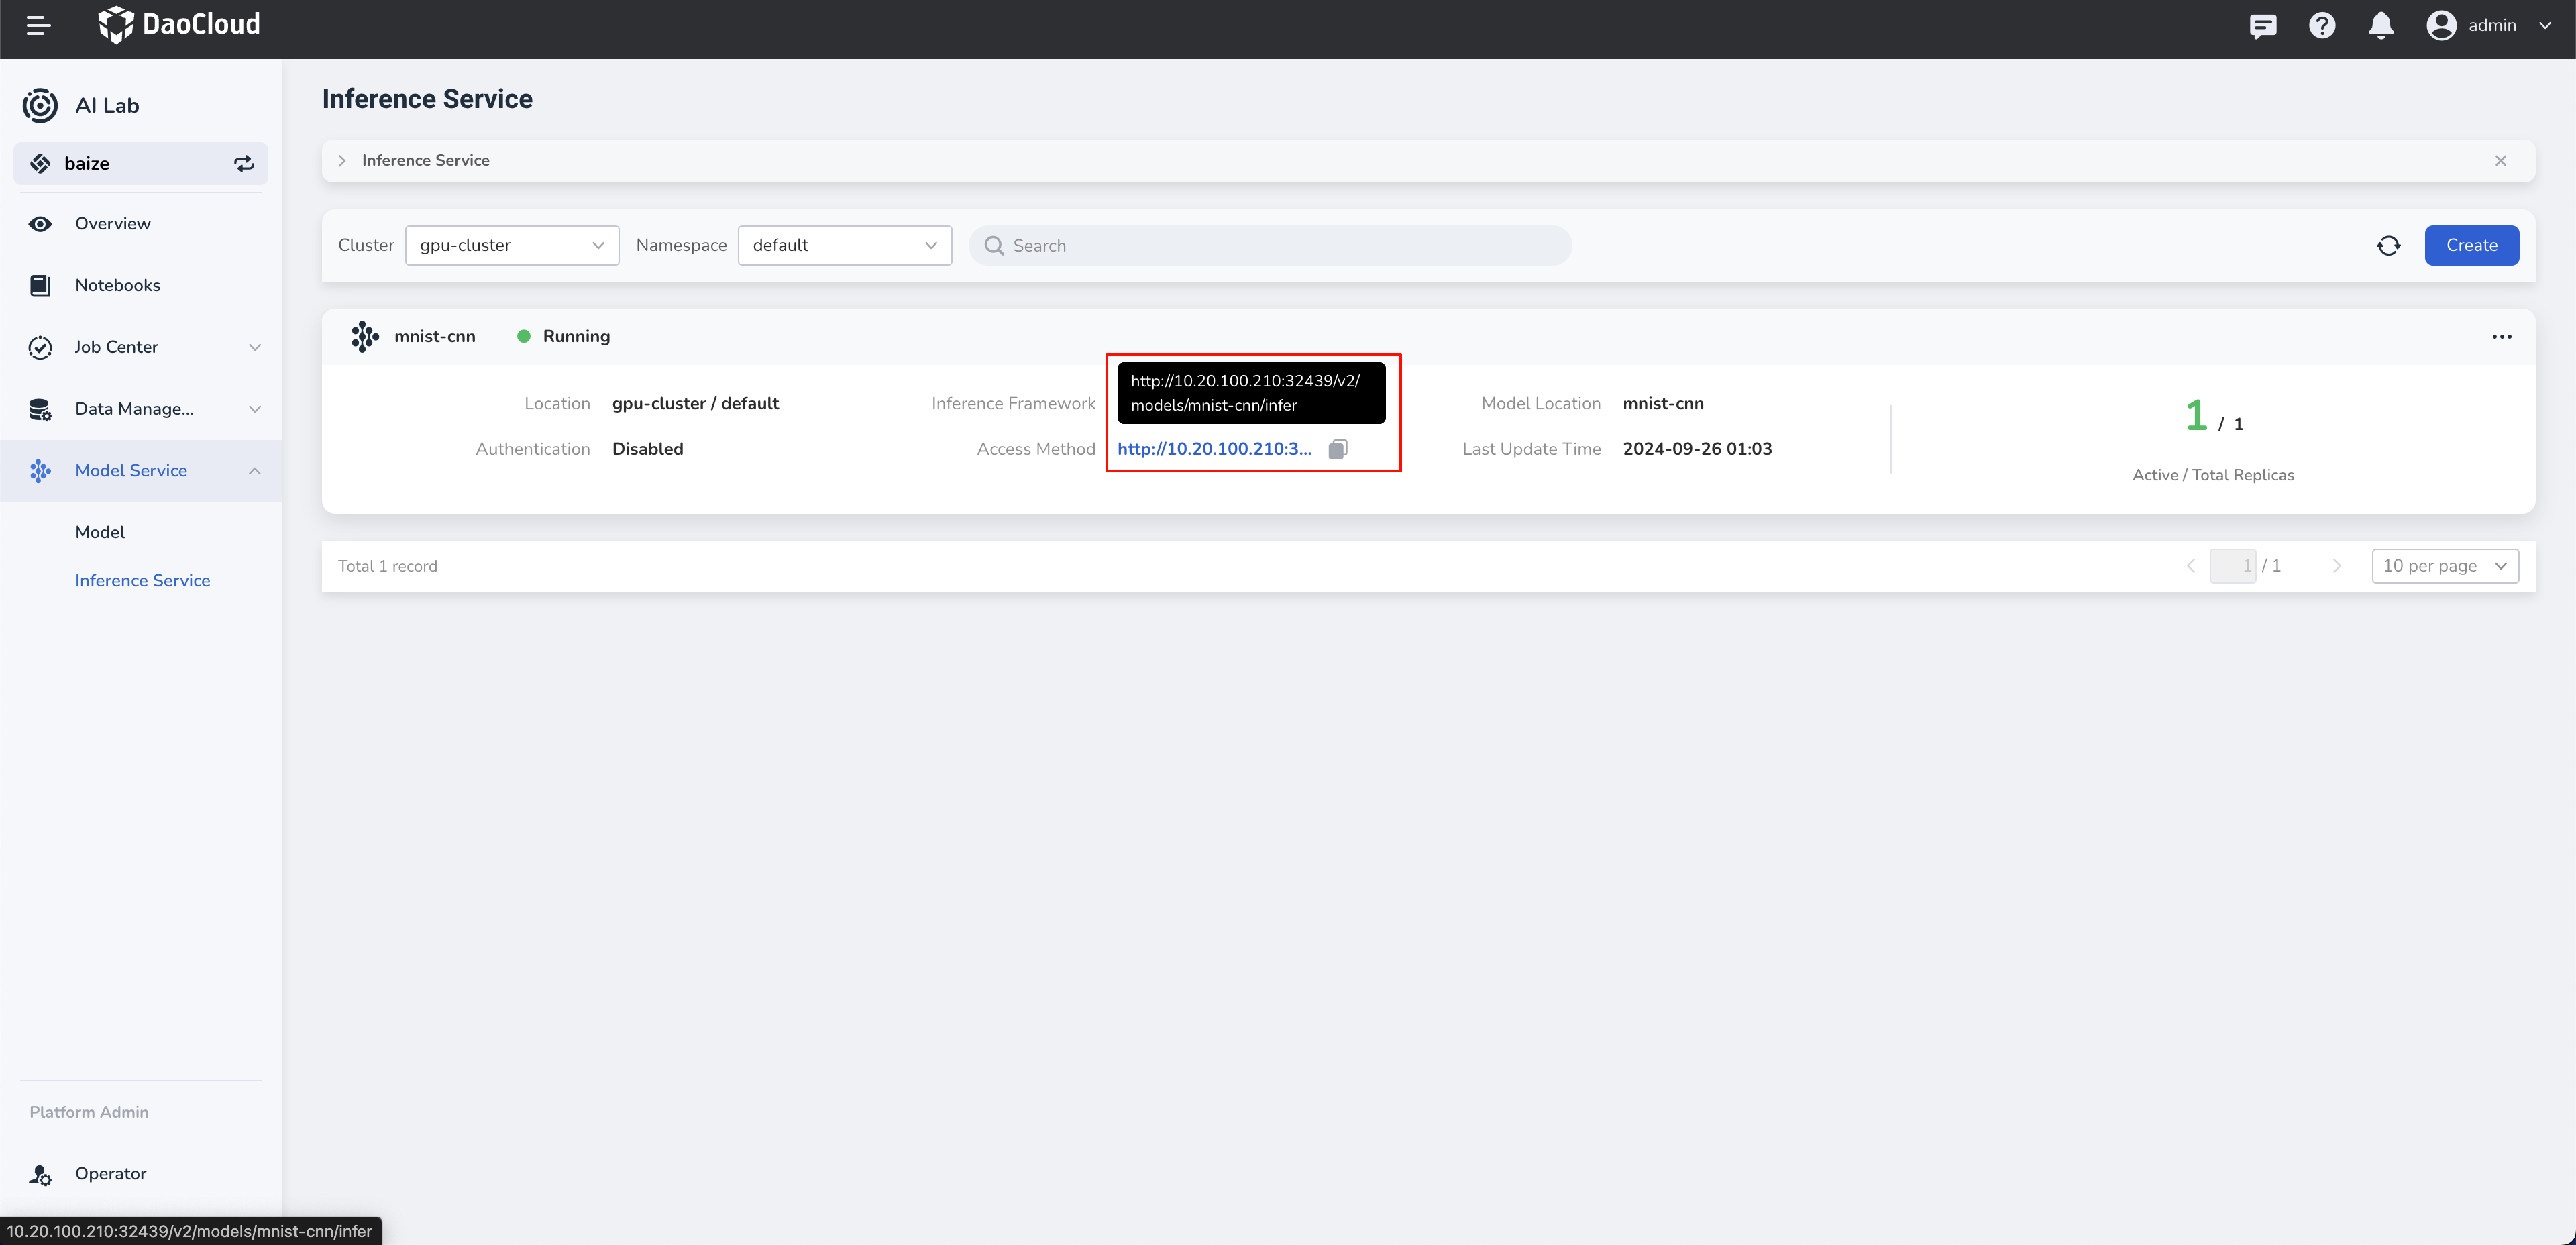Close the Inference Service banner
The image size is (2576, 1245).
(2500, 160)
